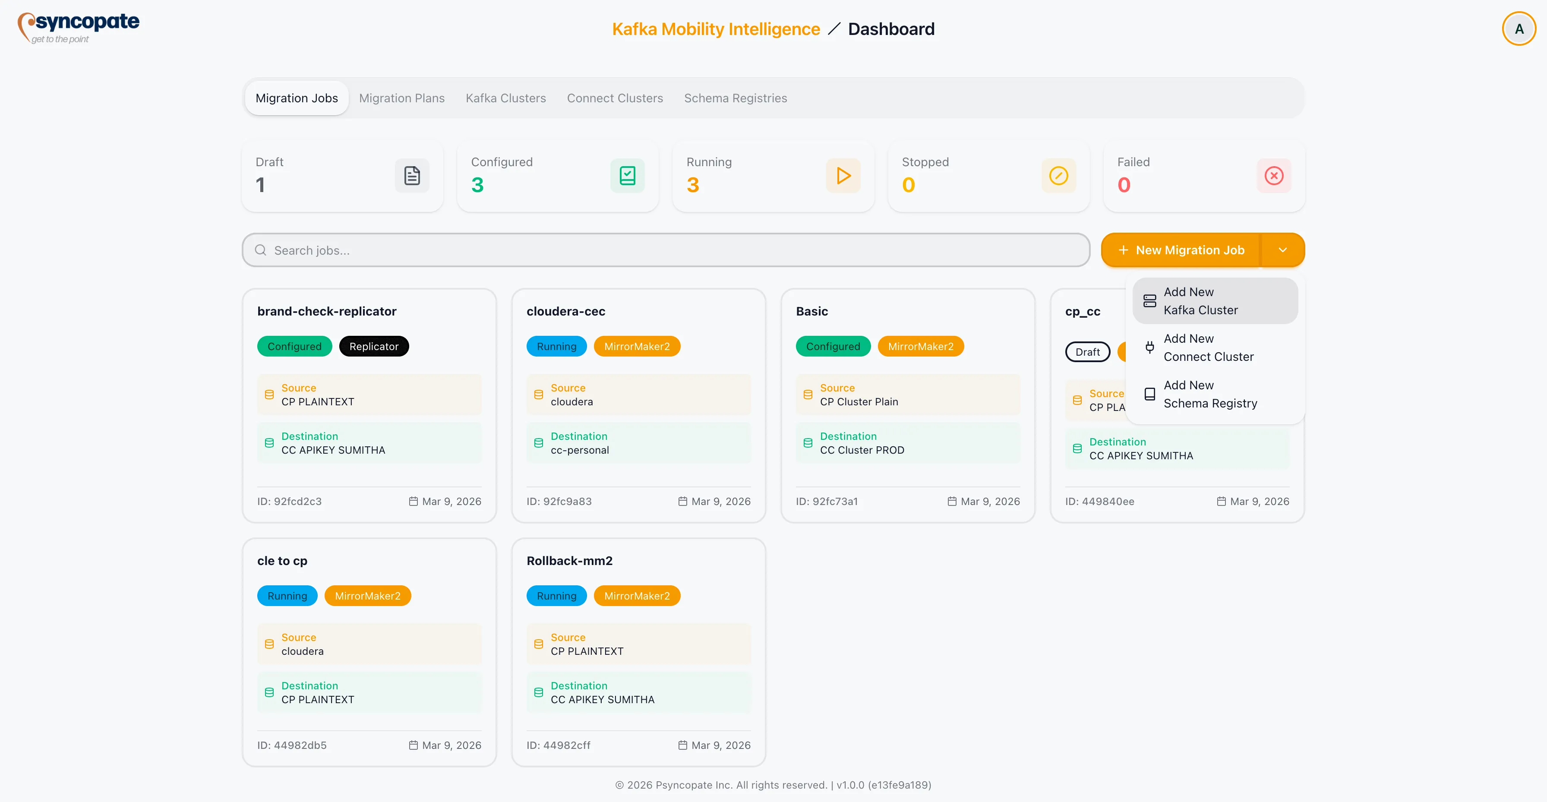Expand the New Migration Job dropdown chevron
The height and width of the screenshot is (802, 1547).
pyautogui.click(x=1284, y=250)
